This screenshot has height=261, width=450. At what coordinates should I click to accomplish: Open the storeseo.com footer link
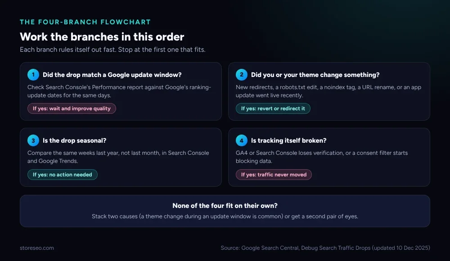tap(37, 248)
